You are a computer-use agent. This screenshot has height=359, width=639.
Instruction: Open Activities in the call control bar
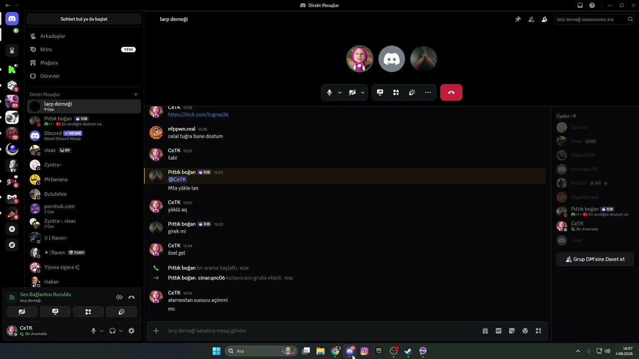click(x=396, y=92)
